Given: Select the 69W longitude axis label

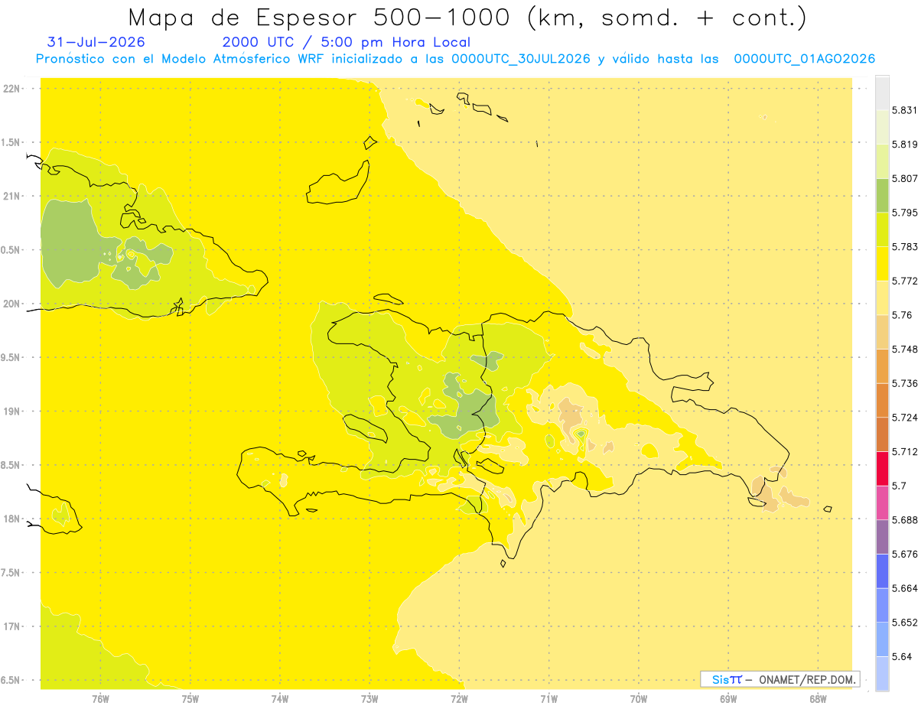Looking at the screenshot, I should [x=728, y=698].
